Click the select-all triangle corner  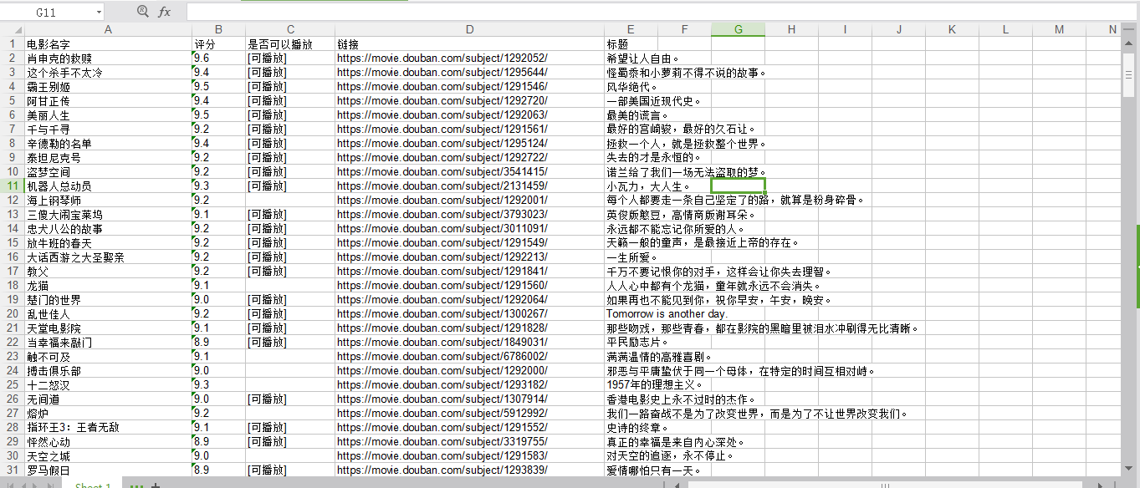(x=12, y=30)
